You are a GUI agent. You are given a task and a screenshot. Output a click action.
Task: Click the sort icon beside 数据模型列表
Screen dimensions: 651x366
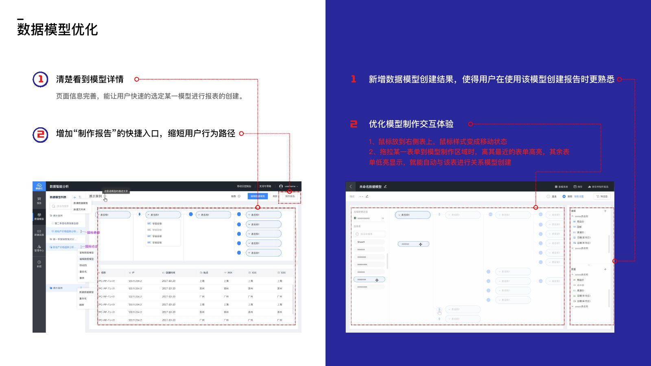(x=80, y=197)
